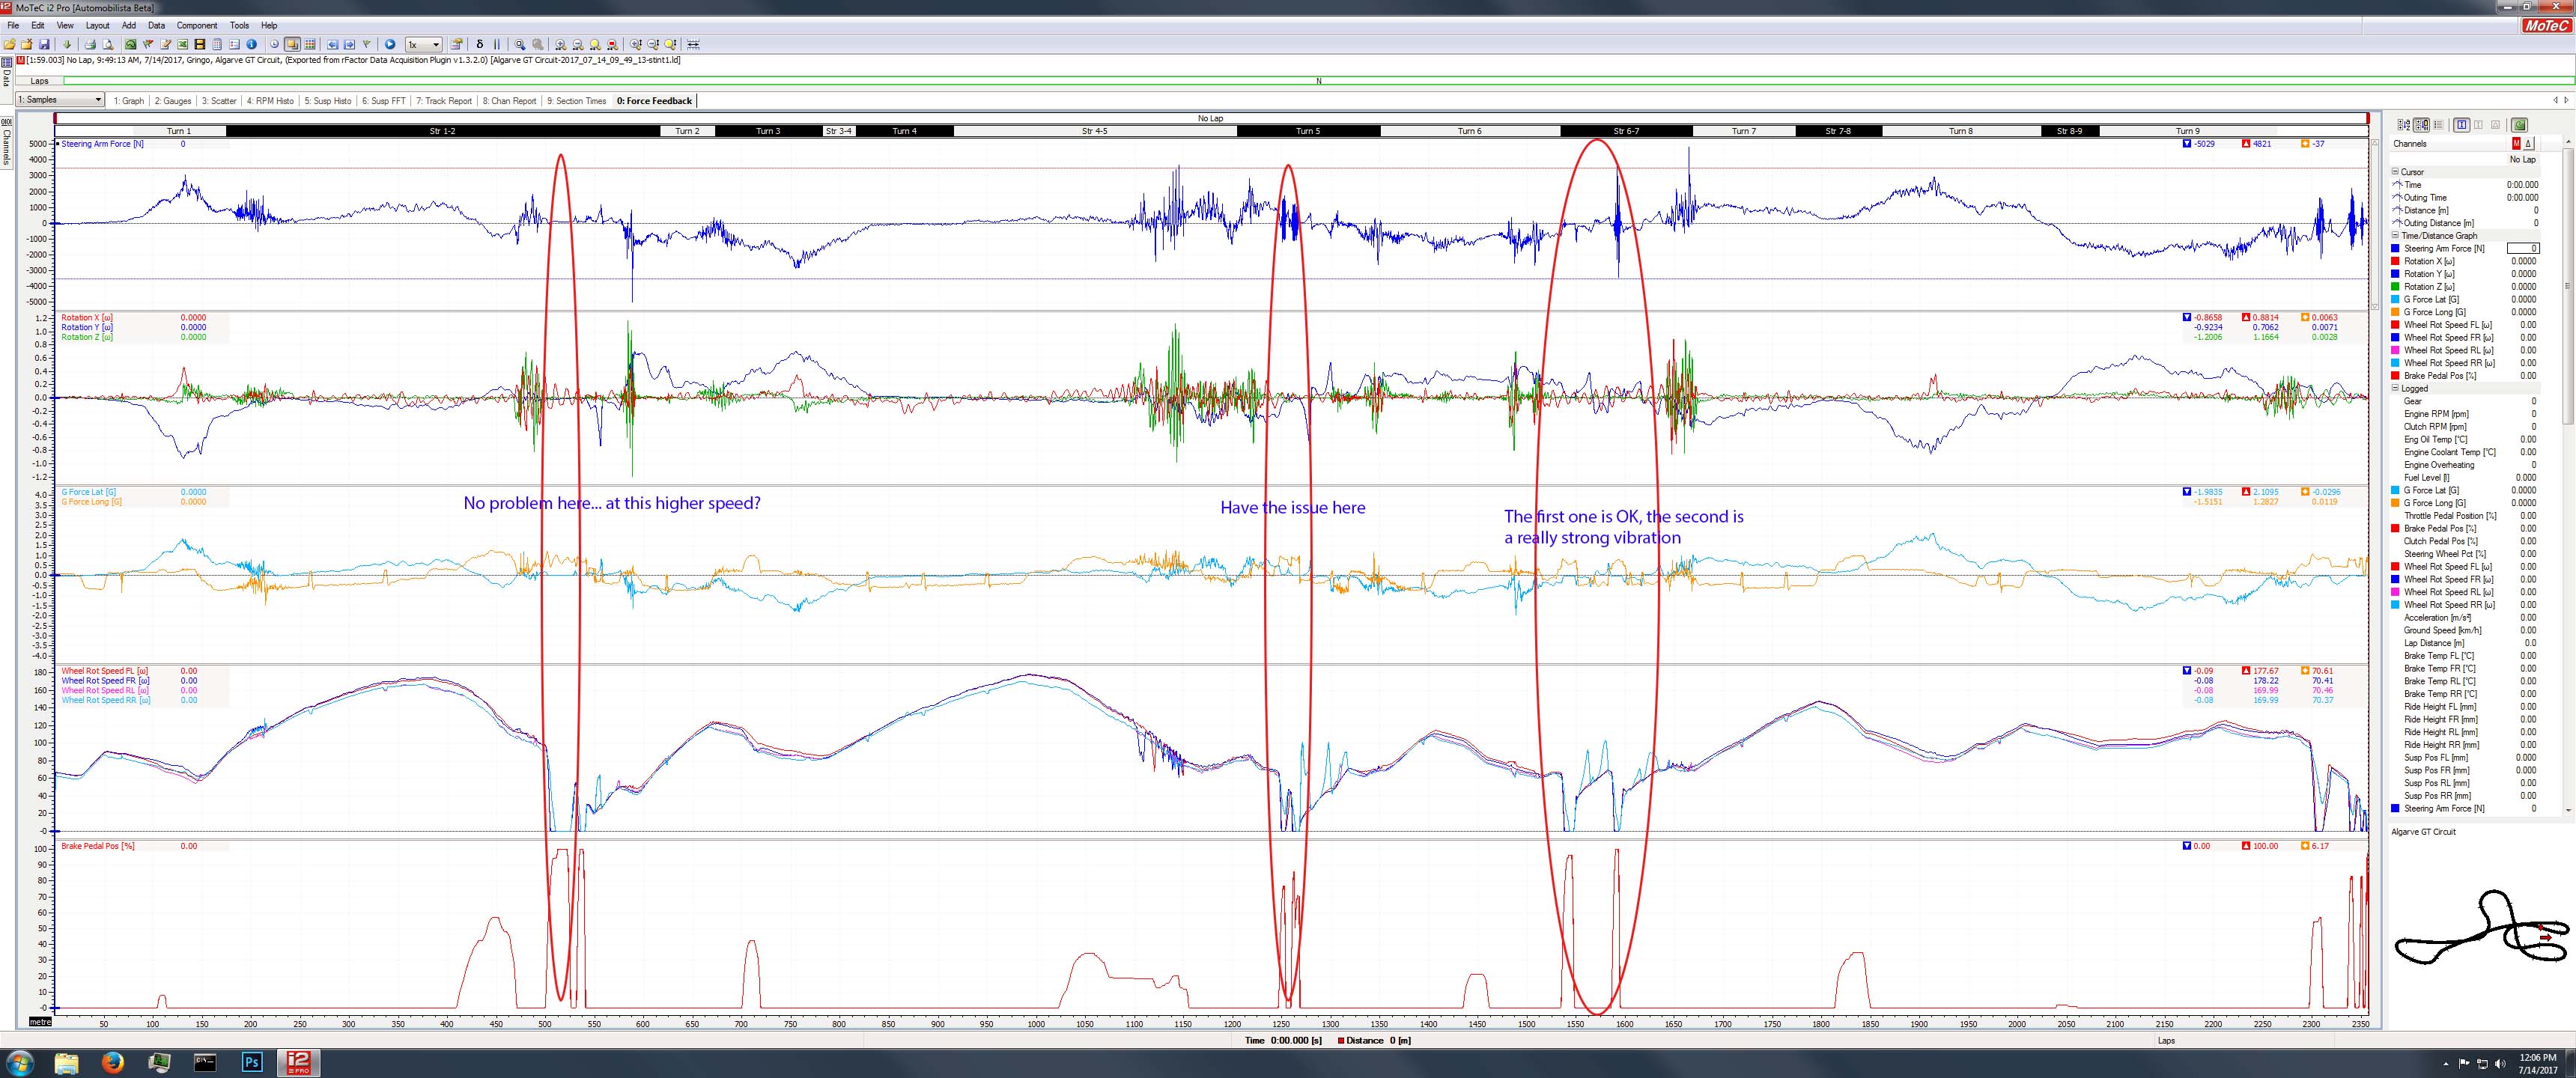Viewport: 2576px width, 1078px height.
Task: Click the delta button beside Channels header
Action: (2528, 144)
